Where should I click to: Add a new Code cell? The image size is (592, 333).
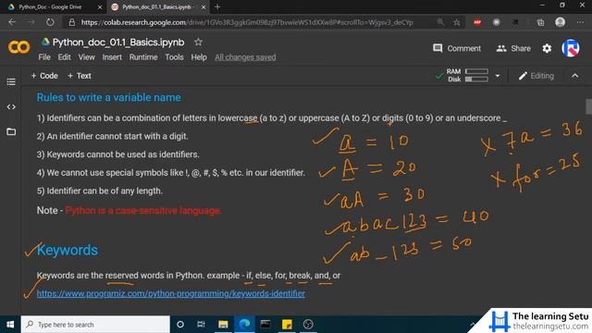click(44, 76)
